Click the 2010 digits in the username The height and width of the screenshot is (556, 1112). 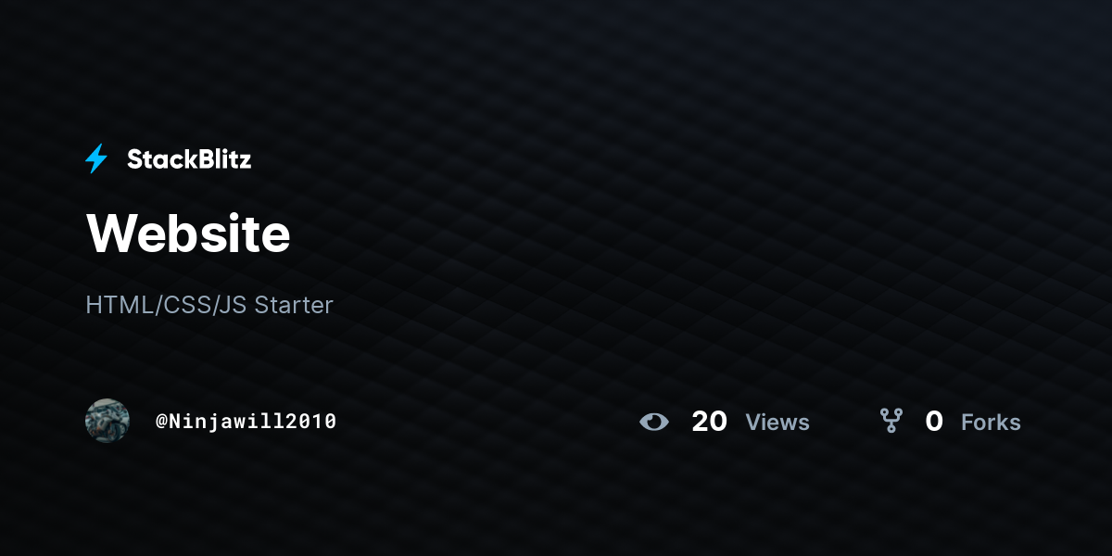click(314, 422)
